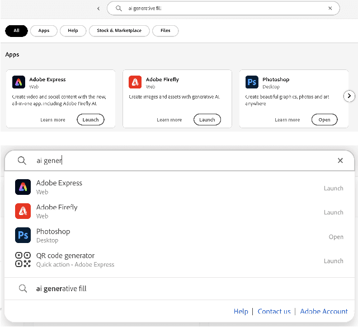Open the Contact us link
Viewport: 358px width, 327px height.
point(274,311)
